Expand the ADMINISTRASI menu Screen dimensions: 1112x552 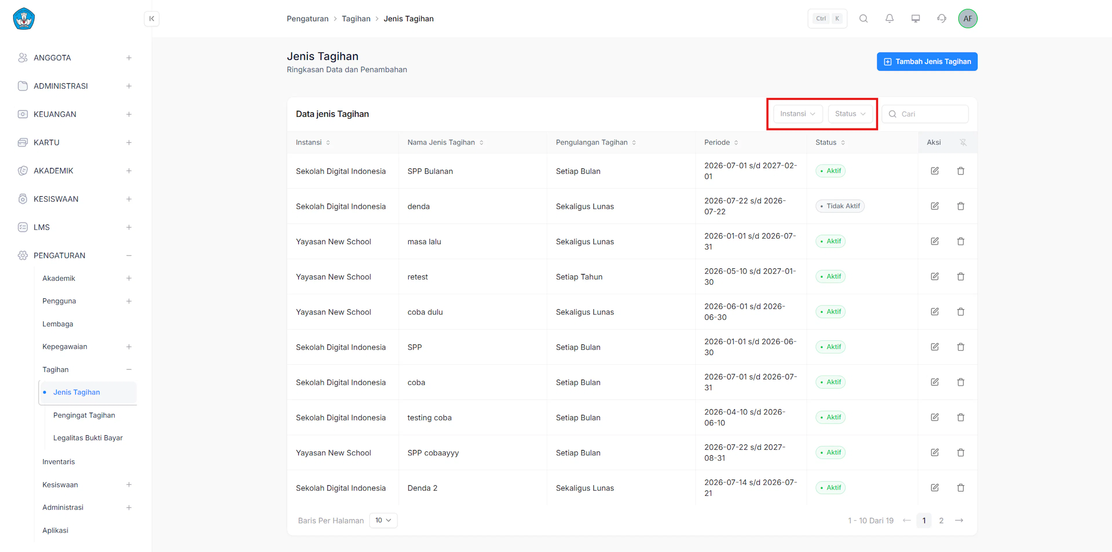(129, 86)
